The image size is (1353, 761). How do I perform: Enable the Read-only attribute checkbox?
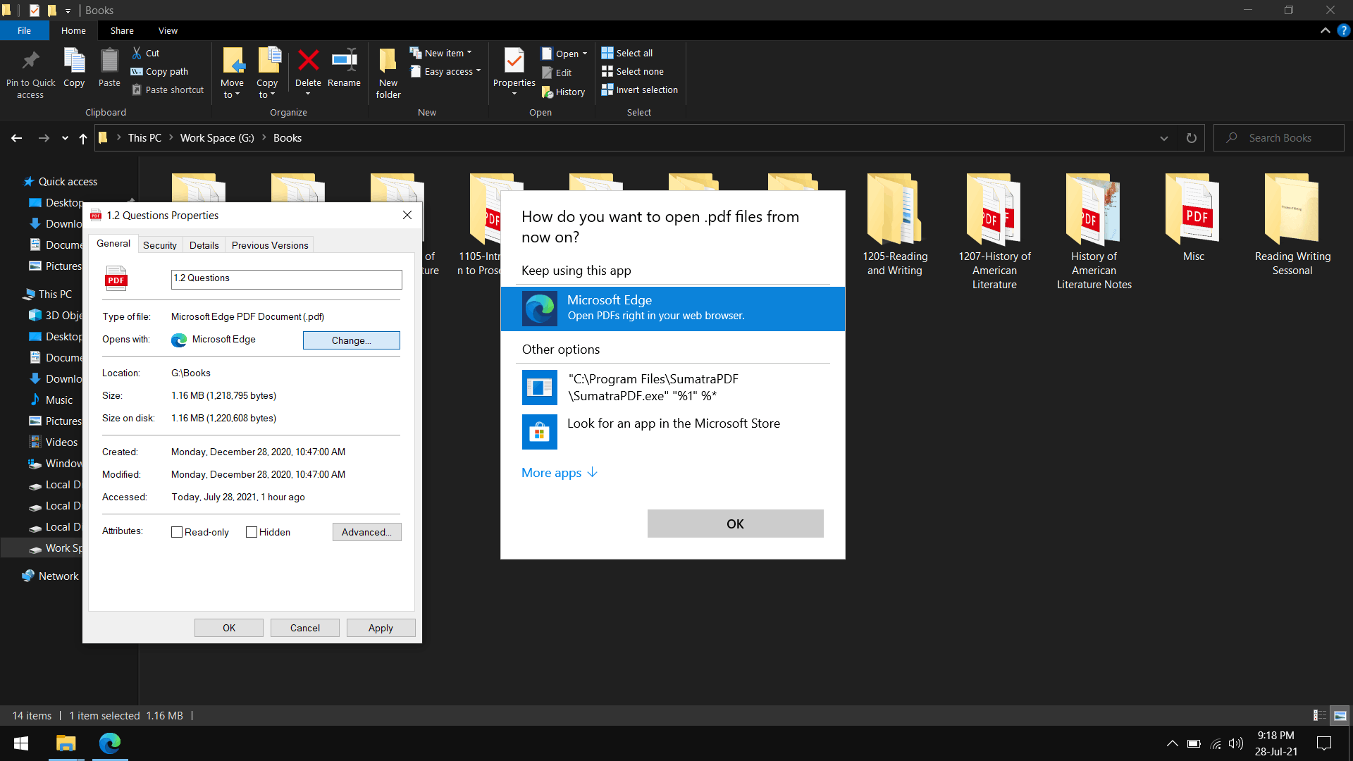click(177, 533)
